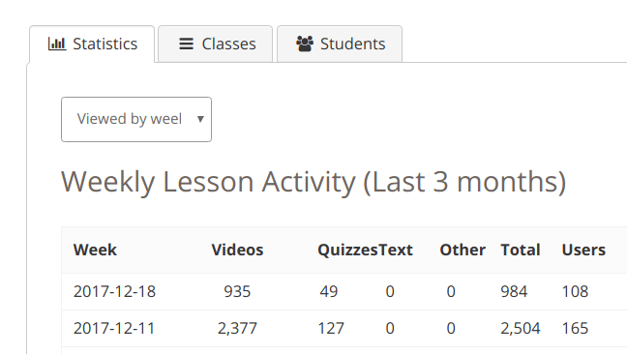Viewport: 627px width, 354px height.
Task: Switch to the Classes tab
Action: (x=215, y=44)
